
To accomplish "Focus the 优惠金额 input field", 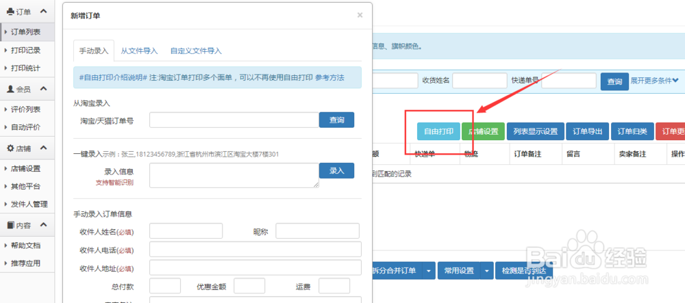I will [x=249, y=286].
